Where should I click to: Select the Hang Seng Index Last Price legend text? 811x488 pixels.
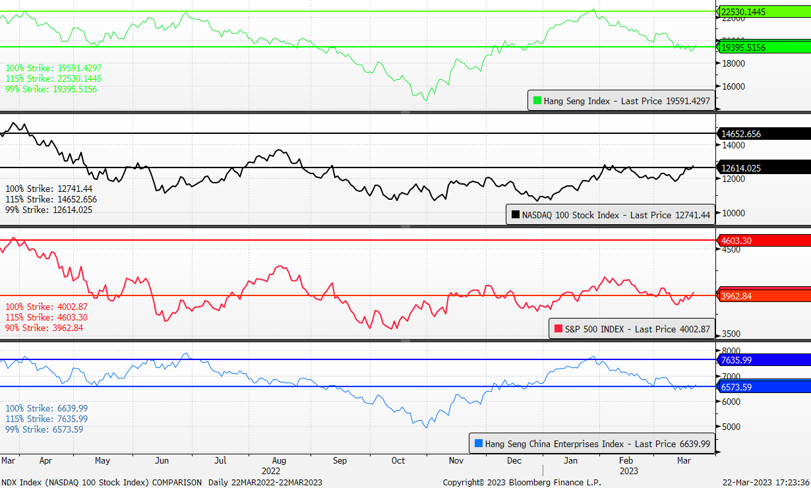[x=627, y=101]
